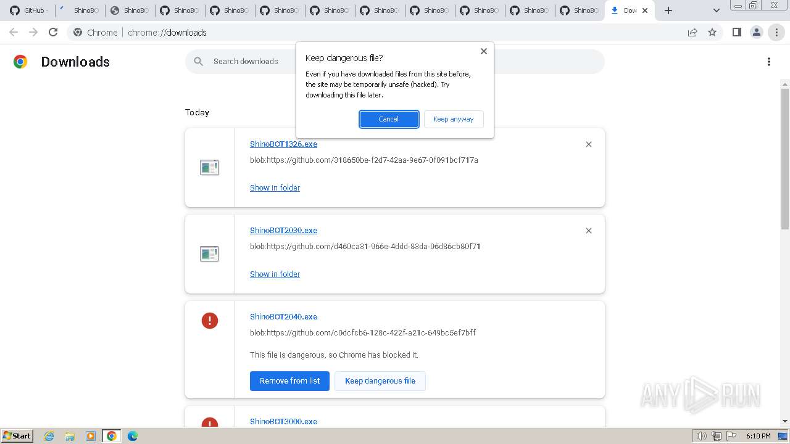The image size is (790, 444).
Task: Open the share page icon
Action: (692, 32)
